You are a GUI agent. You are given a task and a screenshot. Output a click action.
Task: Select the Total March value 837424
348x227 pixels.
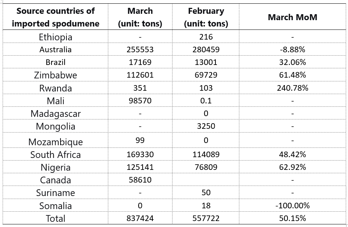(x=140, y=218)
